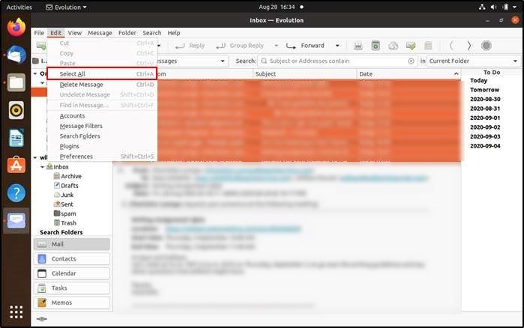Screen dimensions: 524x328
Task: Sort messages by the Date column header
Action: click(x=409, y=74)
